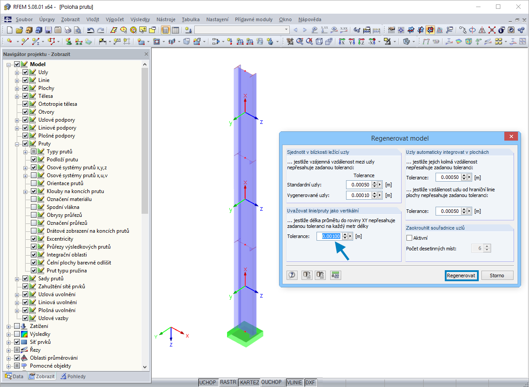Enable the Aktivní checkbox for rounding
This screenshot has height=387, width=529.
tap(409, 238)
